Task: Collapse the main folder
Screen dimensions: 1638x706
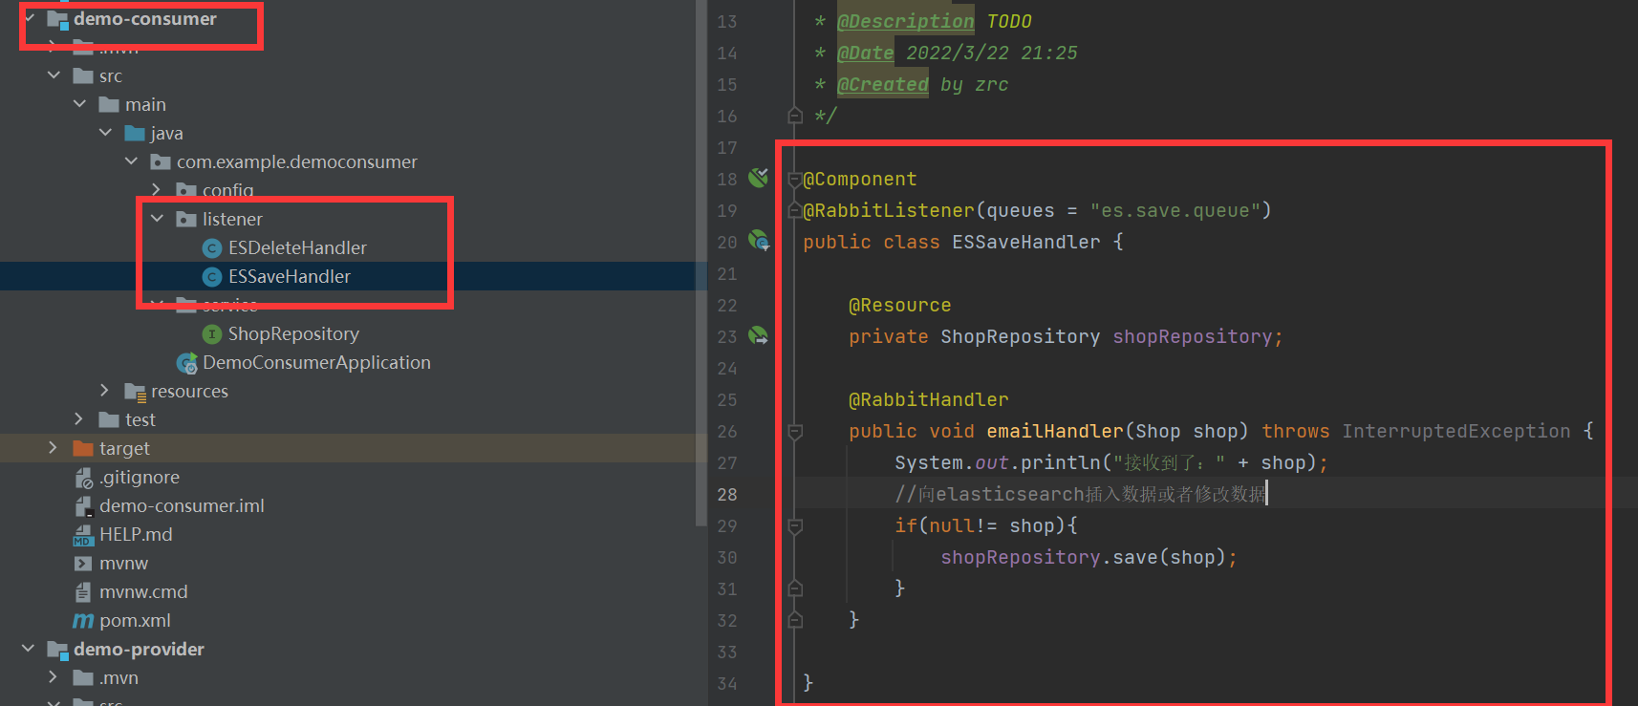Action: click(x=80, y=103)
